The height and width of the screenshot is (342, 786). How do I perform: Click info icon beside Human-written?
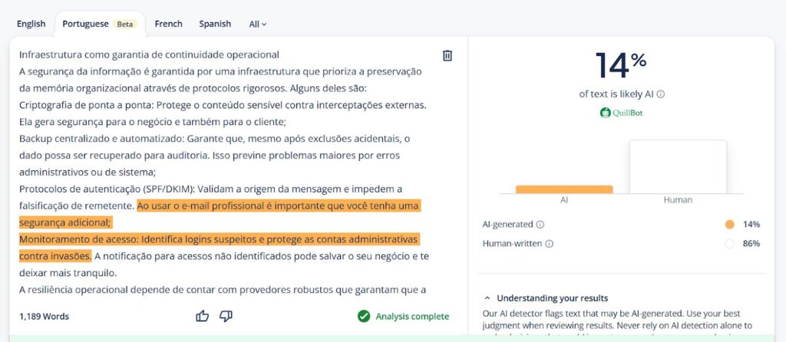[550, 244]
